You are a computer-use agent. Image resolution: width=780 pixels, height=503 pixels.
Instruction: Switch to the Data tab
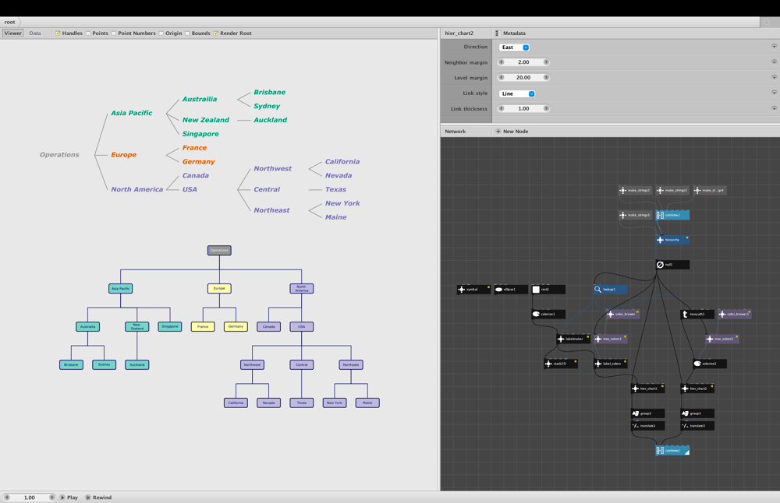point(35,33)
